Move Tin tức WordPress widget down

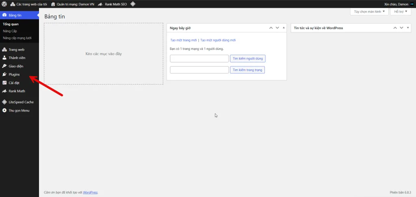pyautogui.click(x=401, y=28)
